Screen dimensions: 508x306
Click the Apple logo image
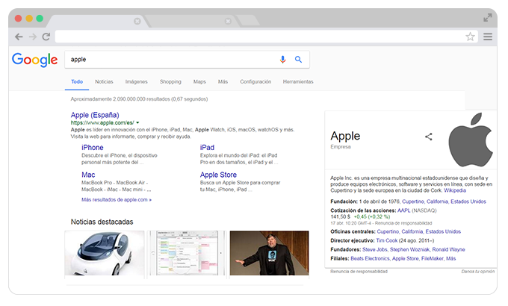pyautogui.click(x=471, y=140)
